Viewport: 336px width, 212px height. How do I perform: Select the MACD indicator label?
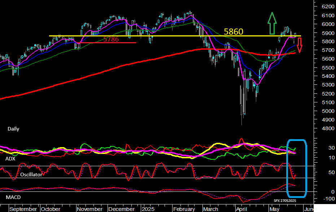13,198
